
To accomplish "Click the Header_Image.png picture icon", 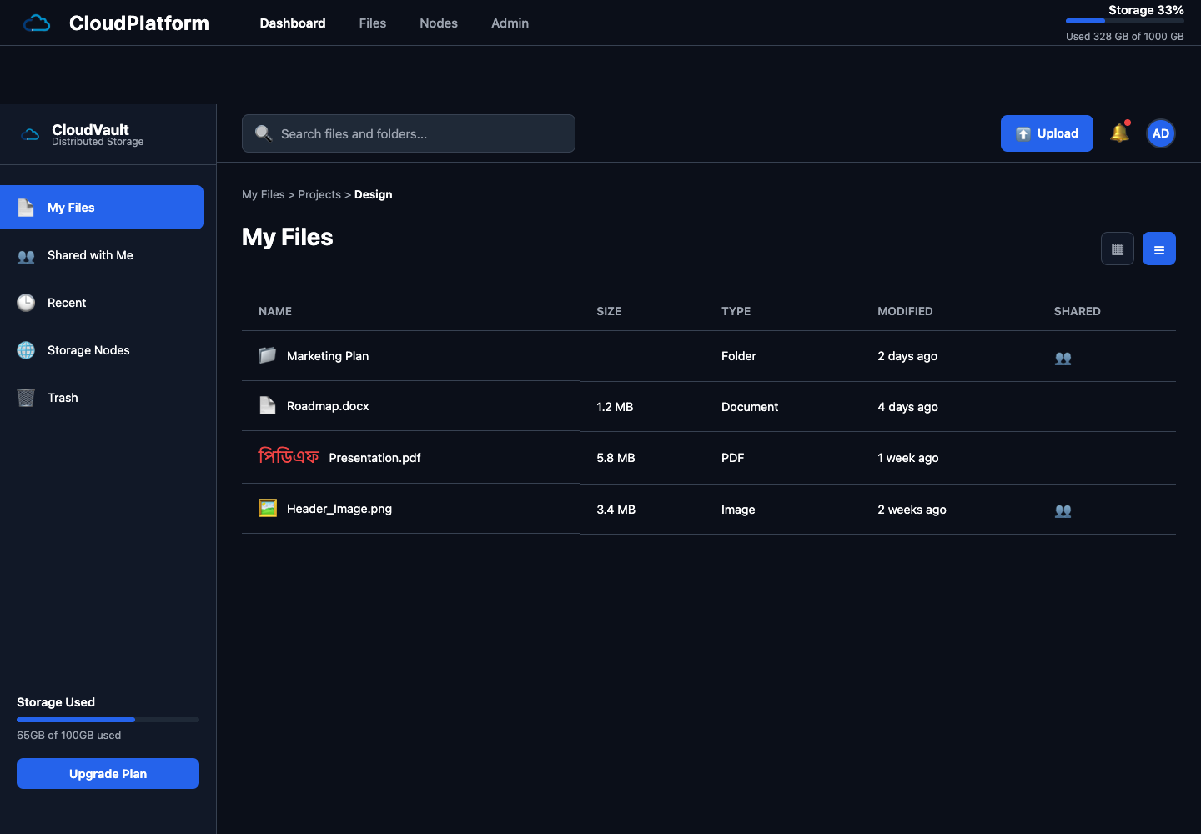I will point(267,508).
